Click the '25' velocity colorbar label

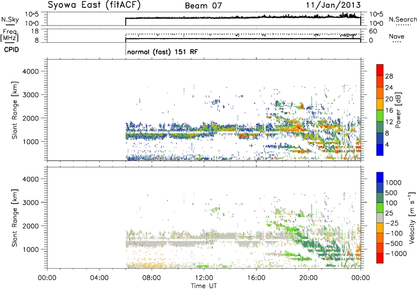(x=389, y=213)
